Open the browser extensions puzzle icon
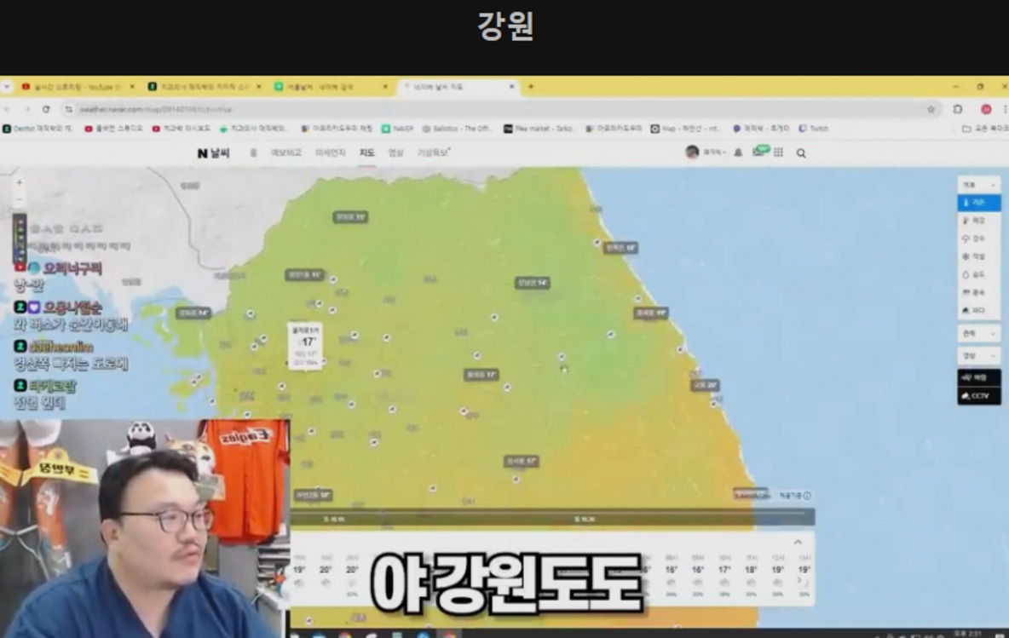 pos(958,109)
